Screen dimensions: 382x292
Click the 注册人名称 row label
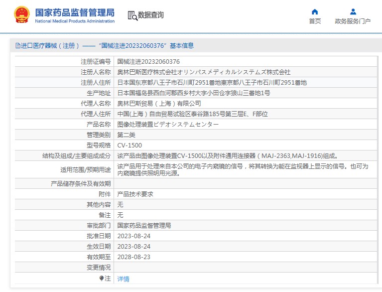click(96, 72)
